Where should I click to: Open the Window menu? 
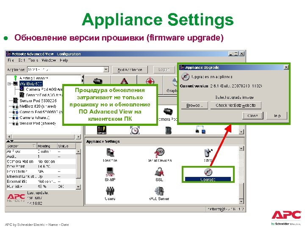click(x=49, y=60)
